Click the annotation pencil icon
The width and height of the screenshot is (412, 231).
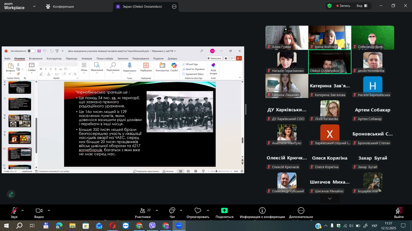[x=11, y=194]
